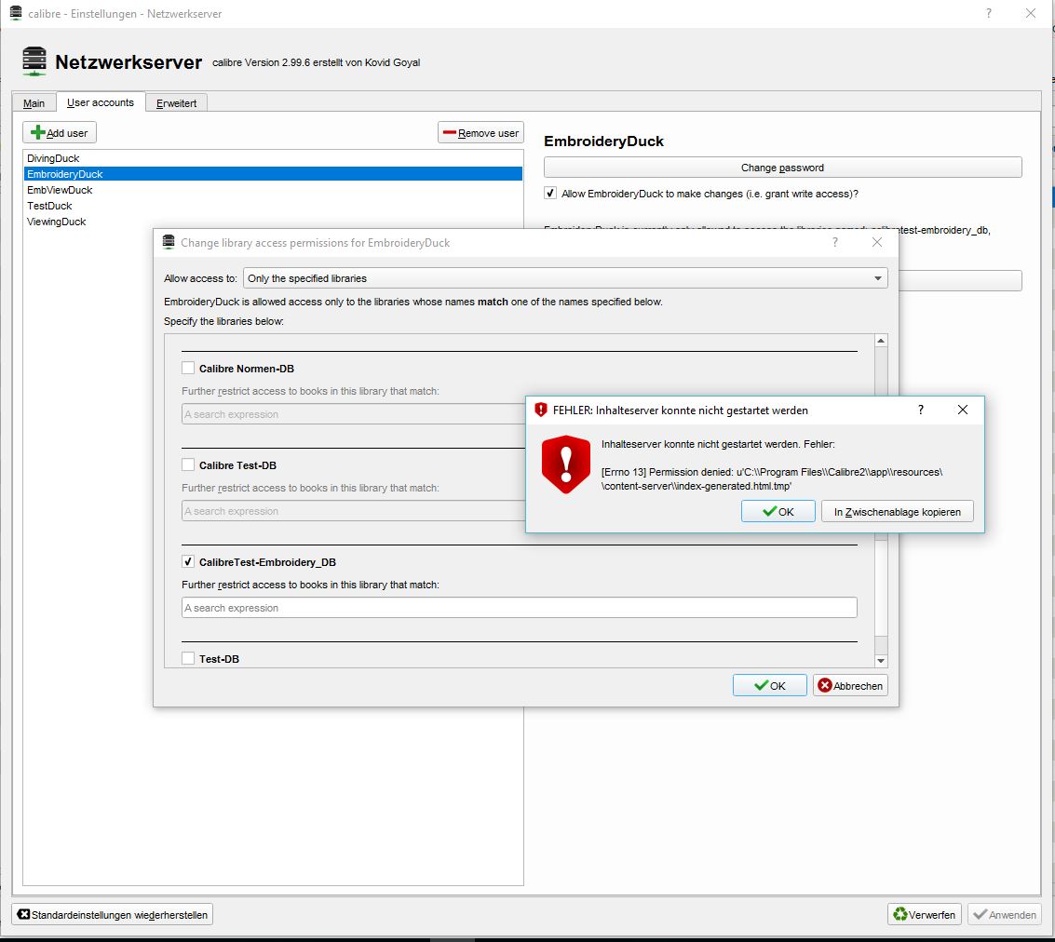Click the library list scroll up arrow

(x=881, y=341)
